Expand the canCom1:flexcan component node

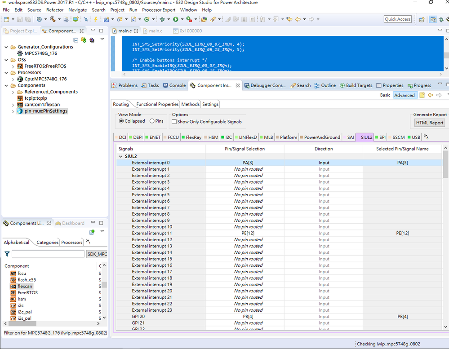coord(13,105)
